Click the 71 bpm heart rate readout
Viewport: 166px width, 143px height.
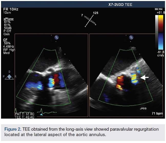[x=157, y=113]
